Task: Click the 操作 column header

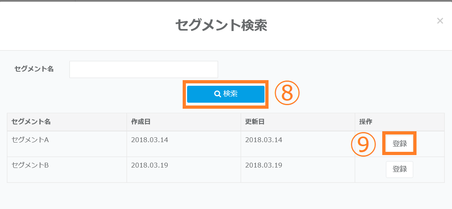Action: point(366,122)
